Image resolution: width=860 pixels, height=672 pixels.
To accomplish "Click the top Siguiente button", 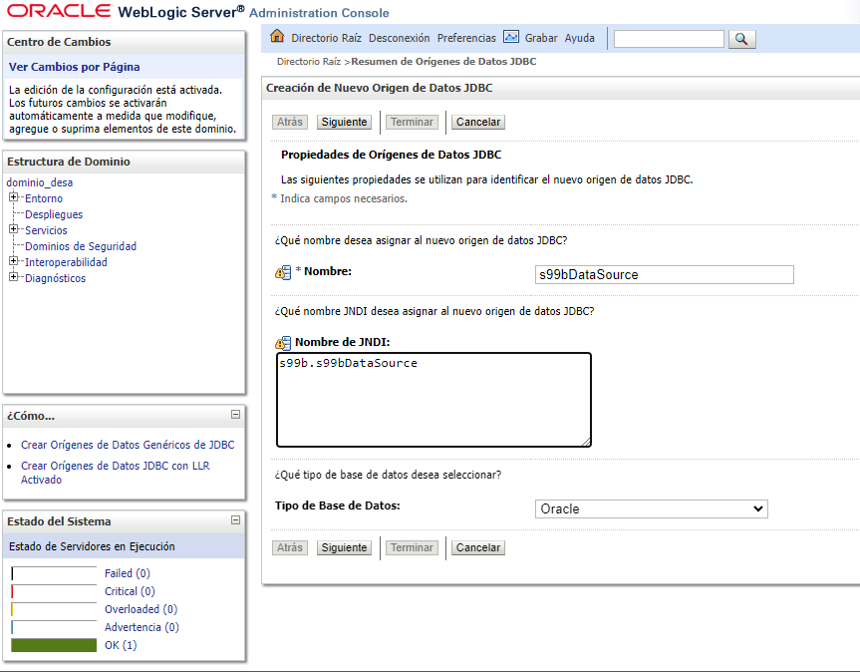I will pyautogui.click(x=344, y=122).
